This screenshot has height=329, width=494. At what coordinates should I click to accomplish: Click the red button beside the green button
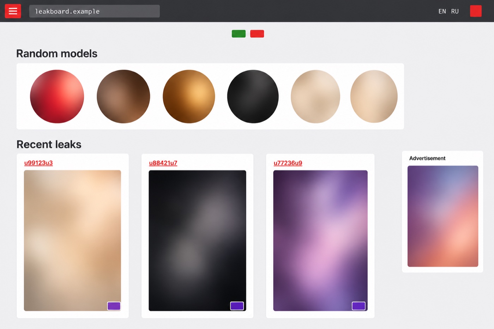(257, 33)
